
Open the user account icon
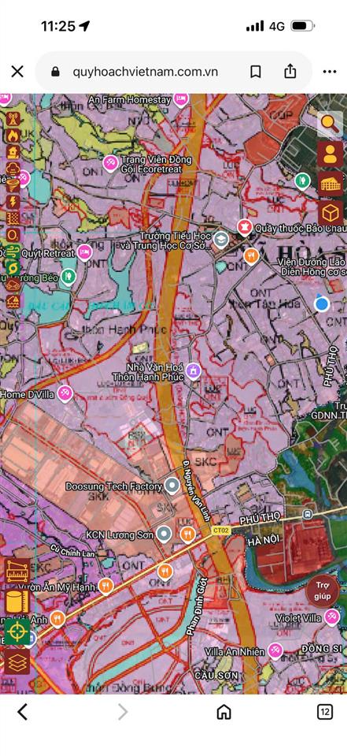330,154
